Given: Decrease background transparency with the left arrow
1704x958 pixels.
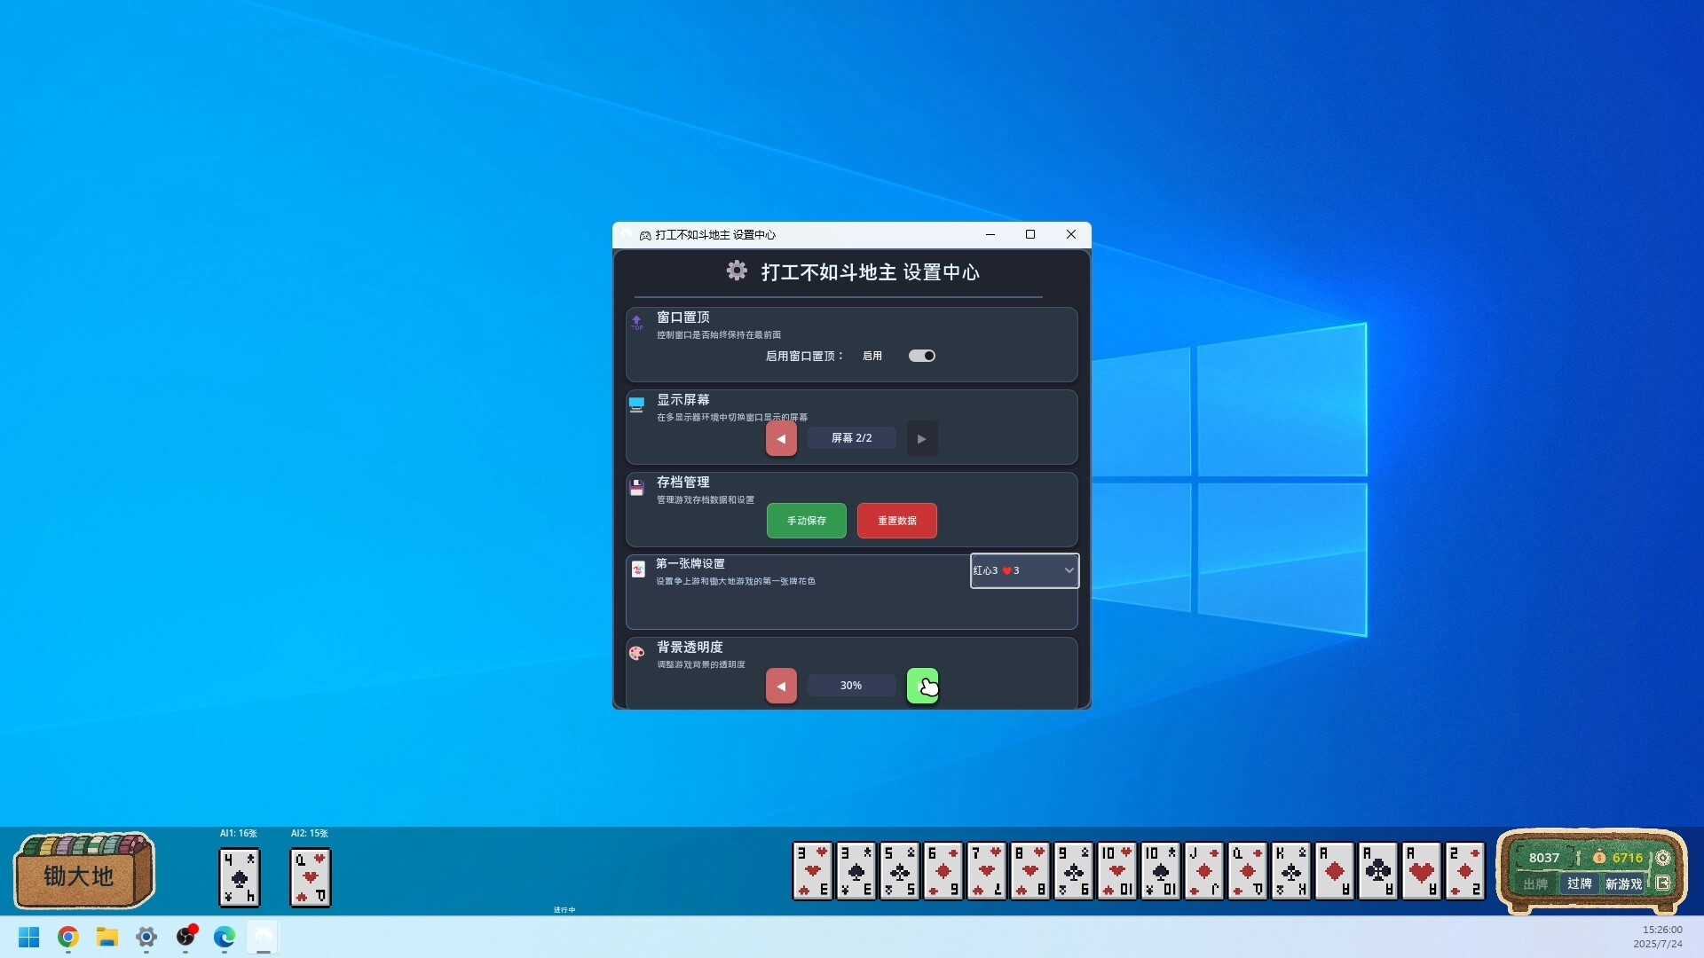Looking at the screenshot, I should point(780,685).
